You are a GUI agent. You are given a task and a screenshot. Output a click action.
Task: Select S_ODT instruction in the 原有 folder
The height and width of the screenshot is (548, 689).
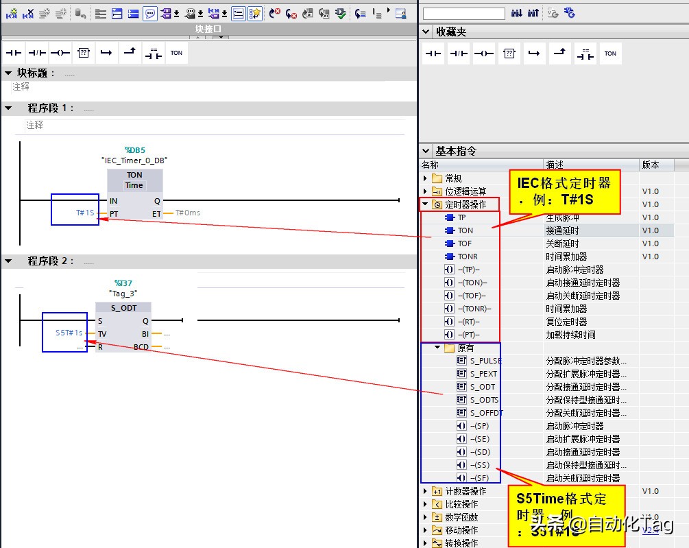coord(482,387)
